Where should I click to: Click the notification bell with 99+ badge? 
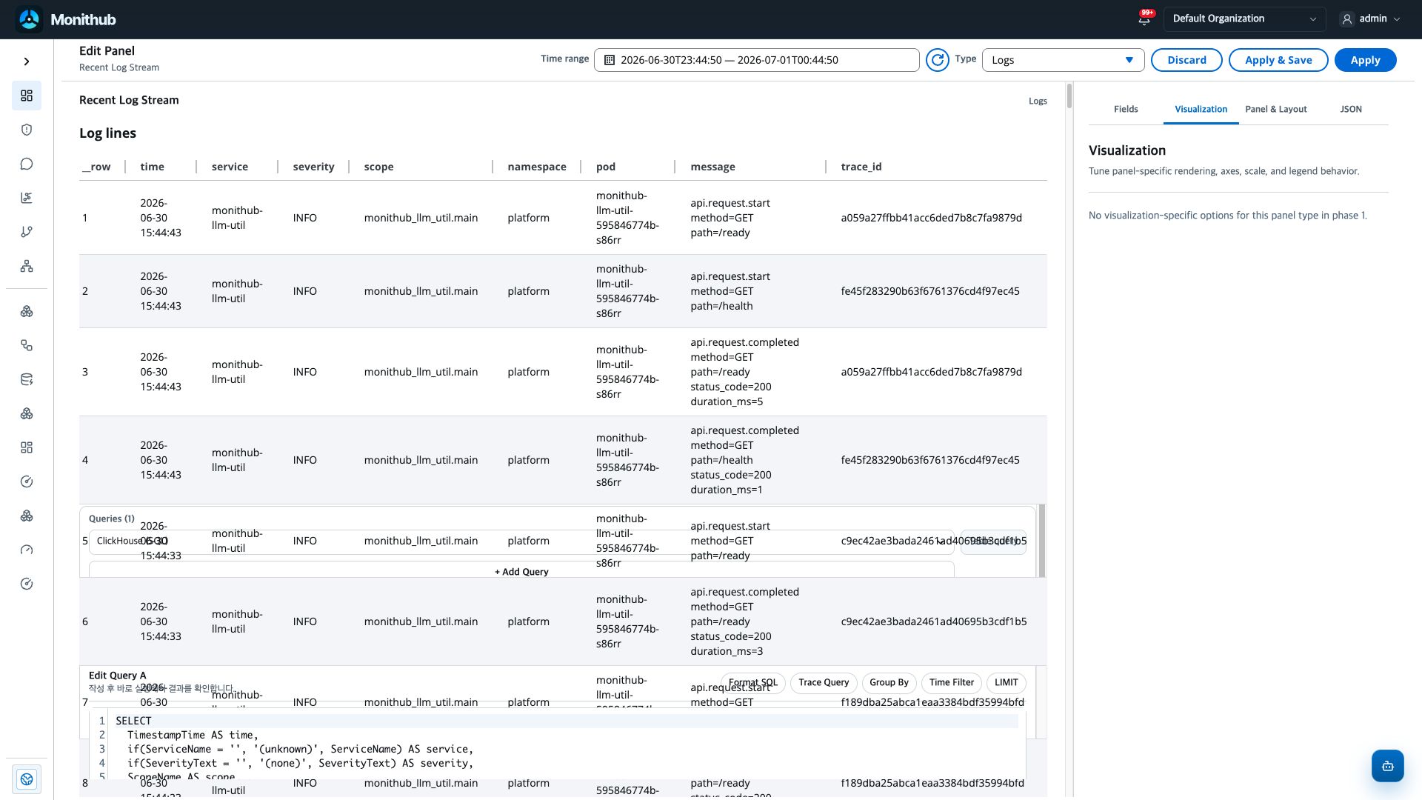(1144, 19)
